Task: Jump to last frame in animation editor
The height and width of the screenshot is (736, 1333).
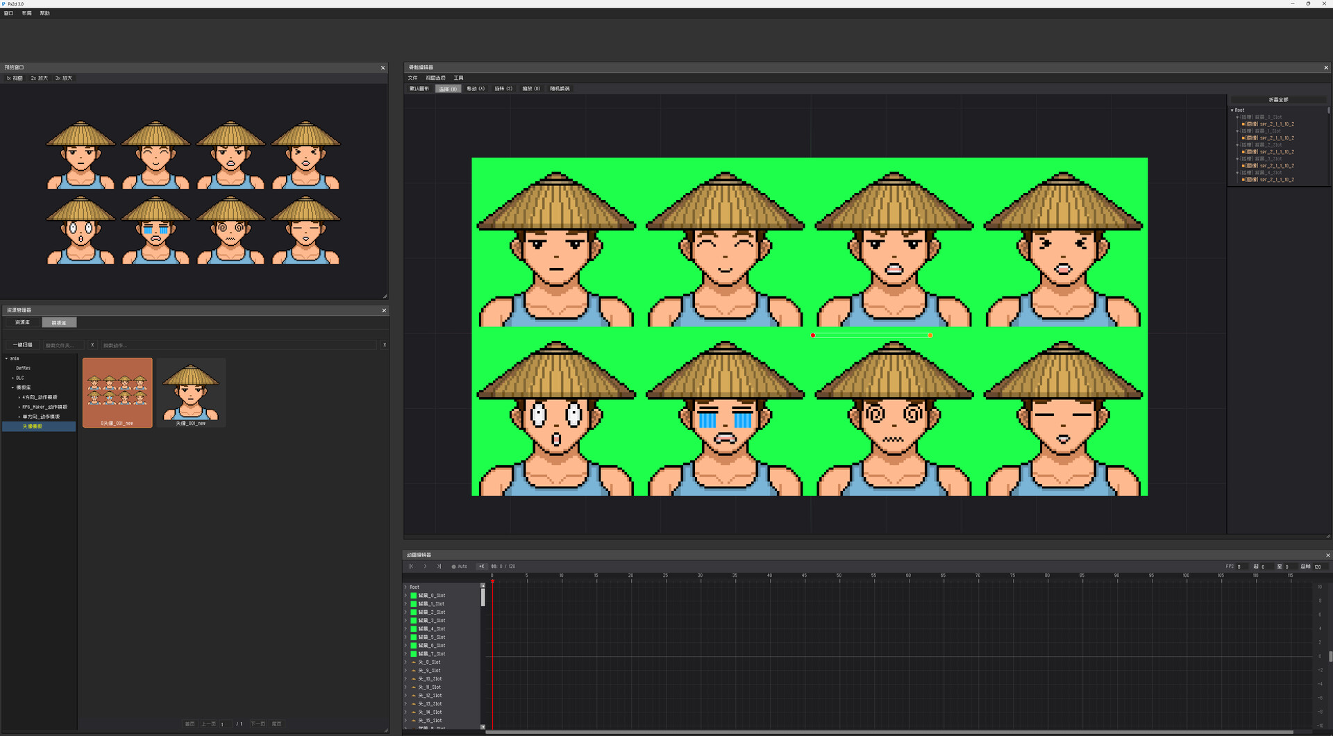Action: [x=439, y=567]
